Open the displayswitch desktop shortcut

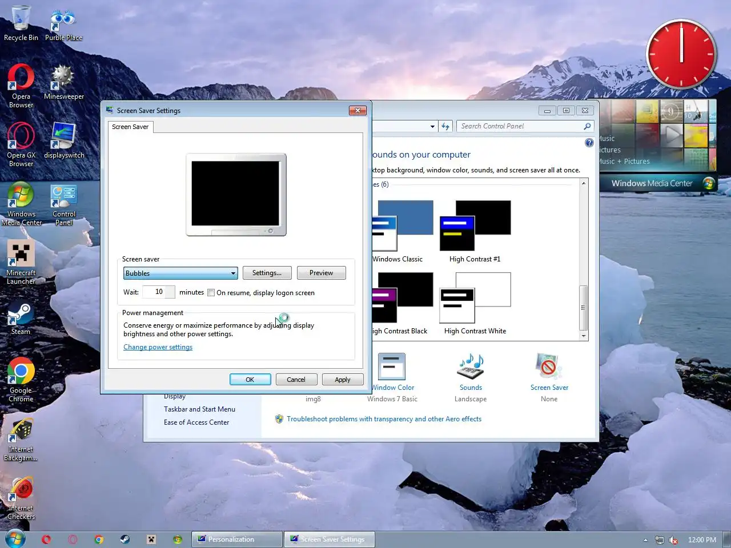coord(63,141)
